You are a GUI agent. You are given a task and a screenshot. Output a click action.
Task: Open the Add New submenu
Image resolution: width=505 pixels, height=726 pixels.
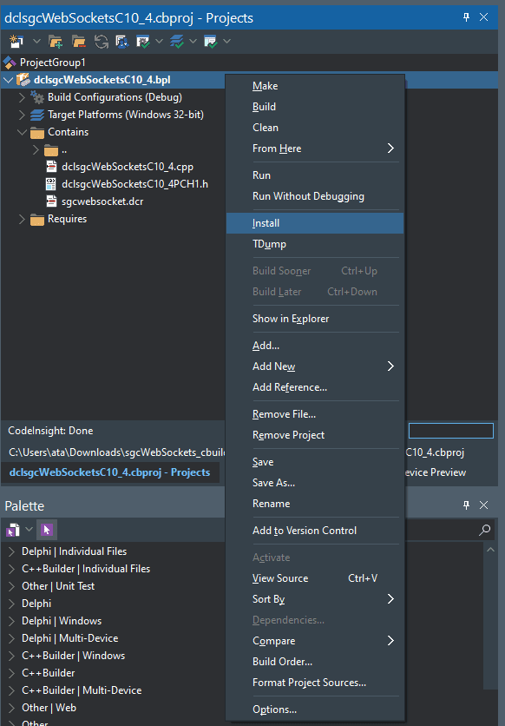click(314, 366)
